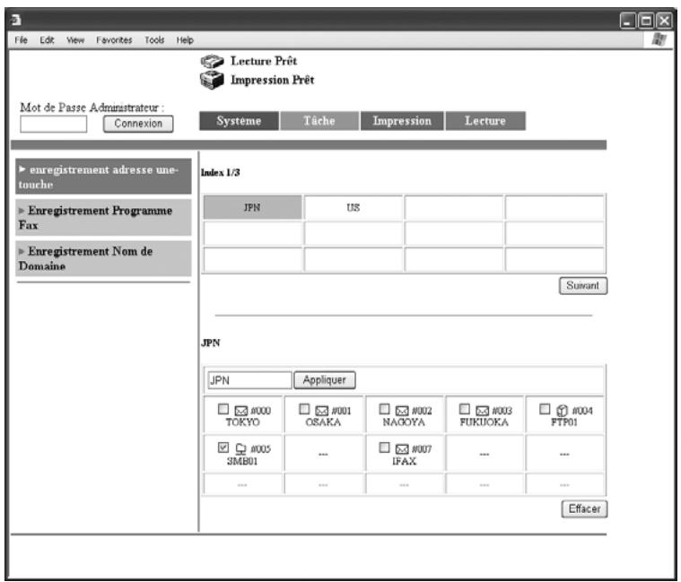Uncheck the #005 SMB01 checkbox
The image size is (681, 582).
pos(223,447)
